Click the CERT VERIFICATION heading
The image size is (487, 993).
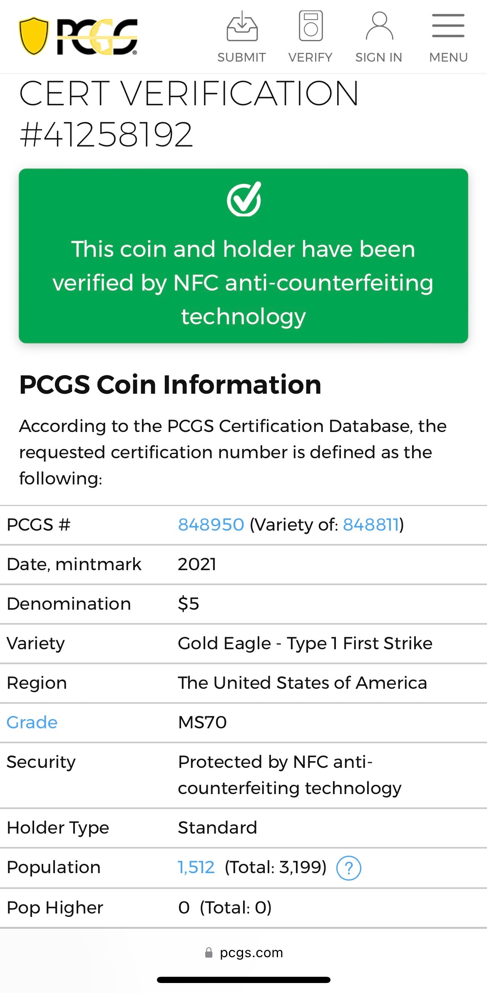(x=189, y=94)
